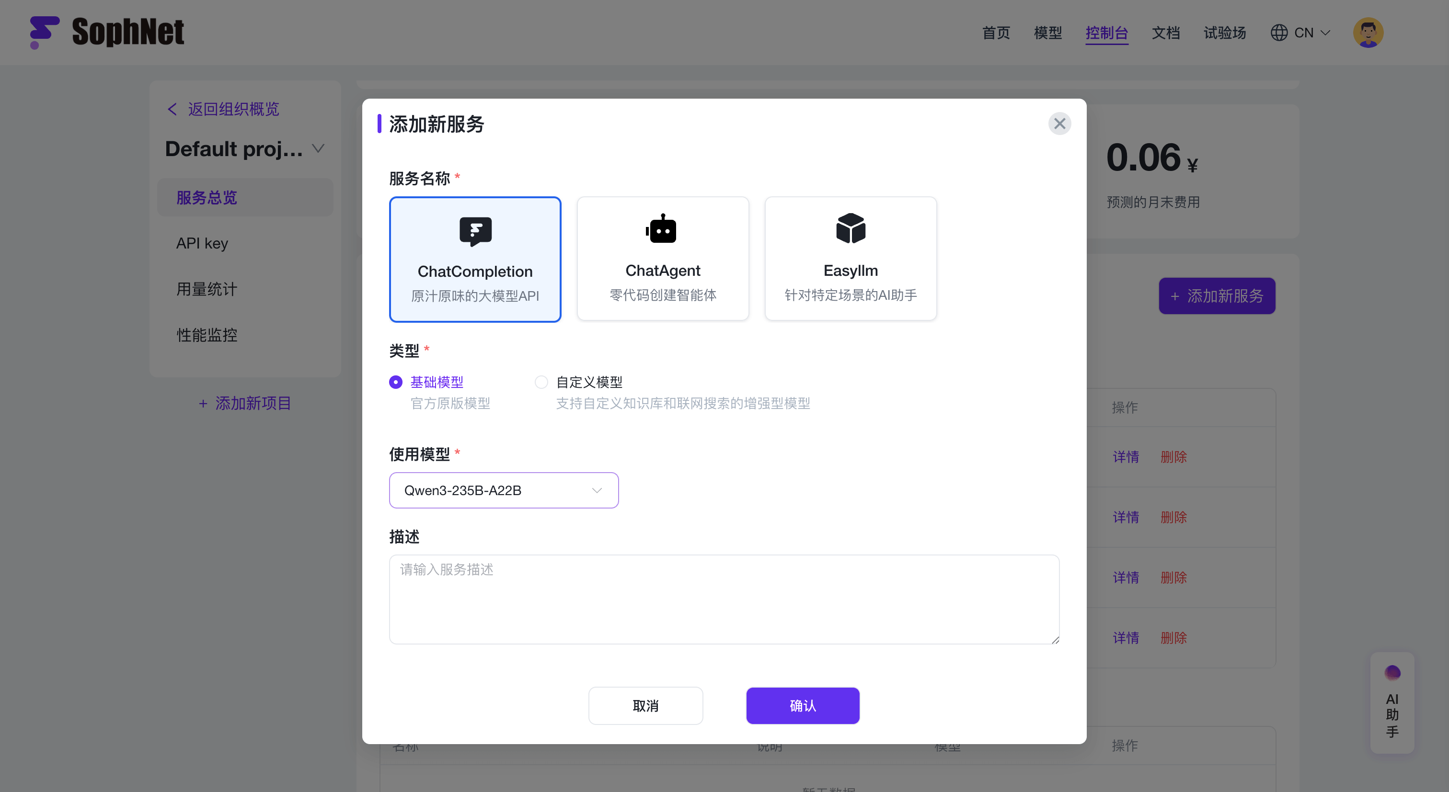Open 模型 in top navigation
The image size is (1449, 792).
1047,33
